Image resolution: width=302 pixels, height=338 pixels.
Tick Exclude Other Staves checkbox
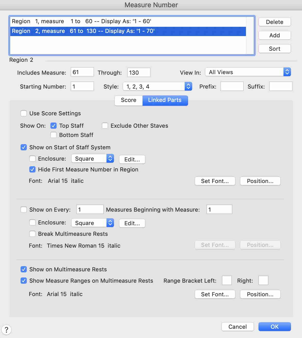105,126
